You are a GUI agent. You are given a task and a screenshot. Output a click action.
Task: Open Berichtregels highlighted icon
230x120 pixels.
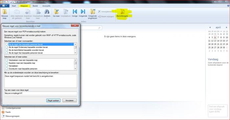(122, 11)
